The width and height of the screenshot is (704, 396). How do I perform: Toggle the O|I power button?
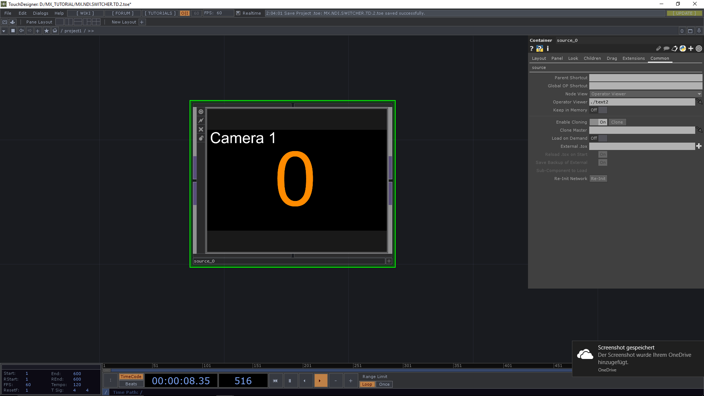tap(185, 13)
